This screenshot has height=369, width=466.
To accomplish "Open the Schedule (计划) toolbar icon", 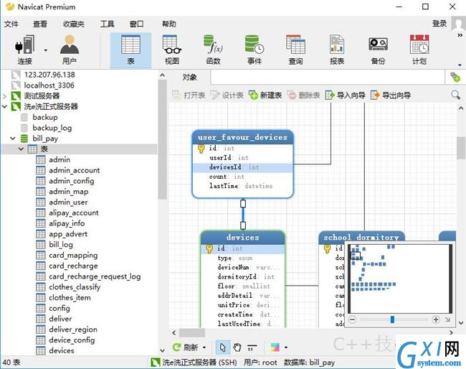I will coord(419,50).
